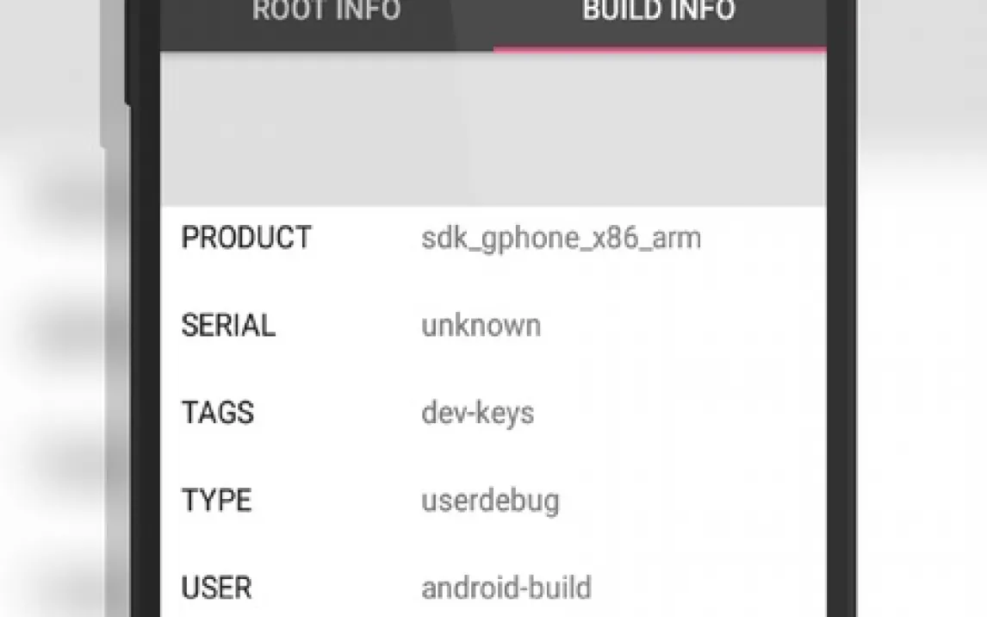The image size is (987, 617).
Task: Tap the 'unknown' serial value
Action: coord(481,326)
